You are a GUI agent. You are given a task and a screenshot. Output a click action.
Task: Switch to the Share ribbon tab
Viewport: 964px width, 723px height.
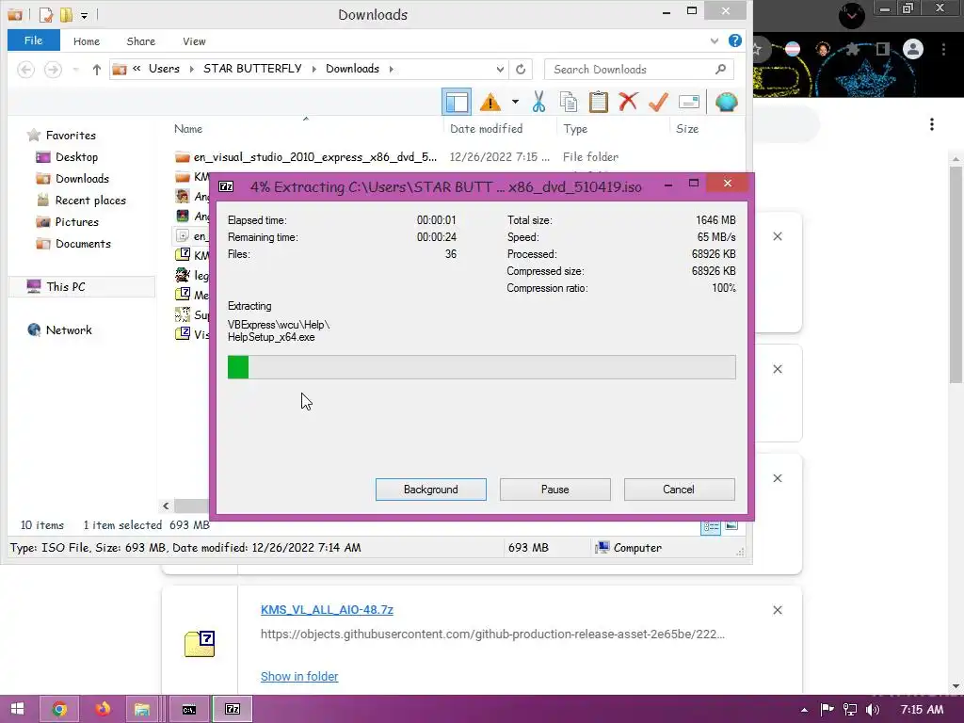point(141,41)
